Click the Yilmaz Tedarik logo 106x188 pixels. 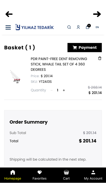click(35, 27)
